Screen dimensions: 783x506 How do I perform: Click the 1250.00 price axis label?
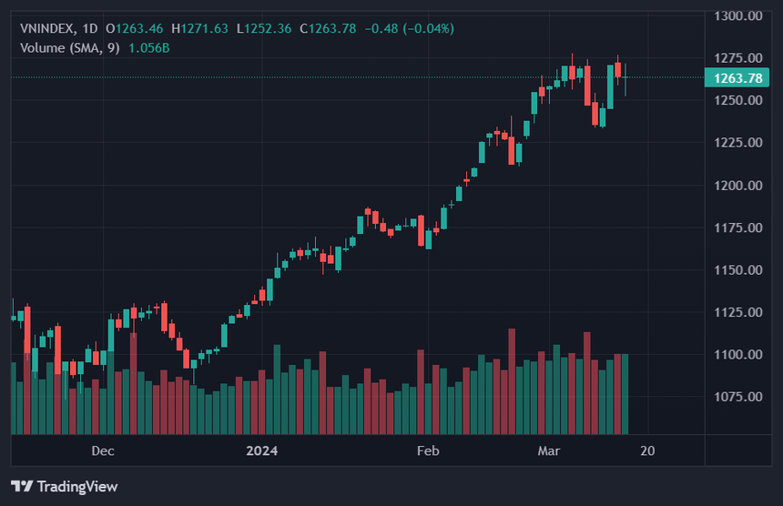tap(738, 100)
